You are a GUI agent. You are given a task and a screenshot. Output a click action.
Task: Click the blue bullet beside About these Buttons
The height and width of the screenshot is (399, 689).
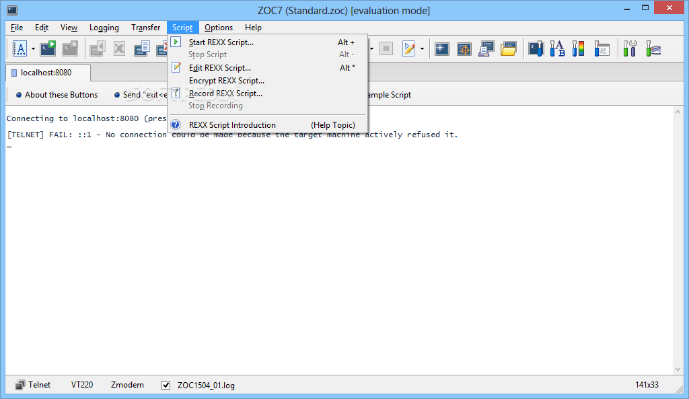19,95
